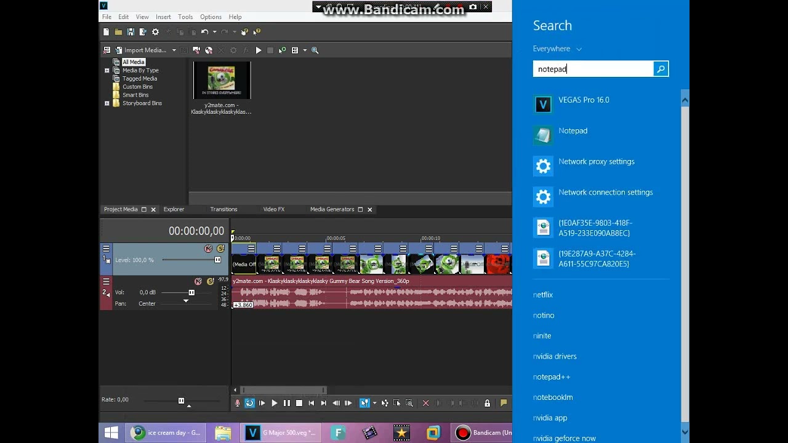Open the Views dropdown arrow

(304, 50)
